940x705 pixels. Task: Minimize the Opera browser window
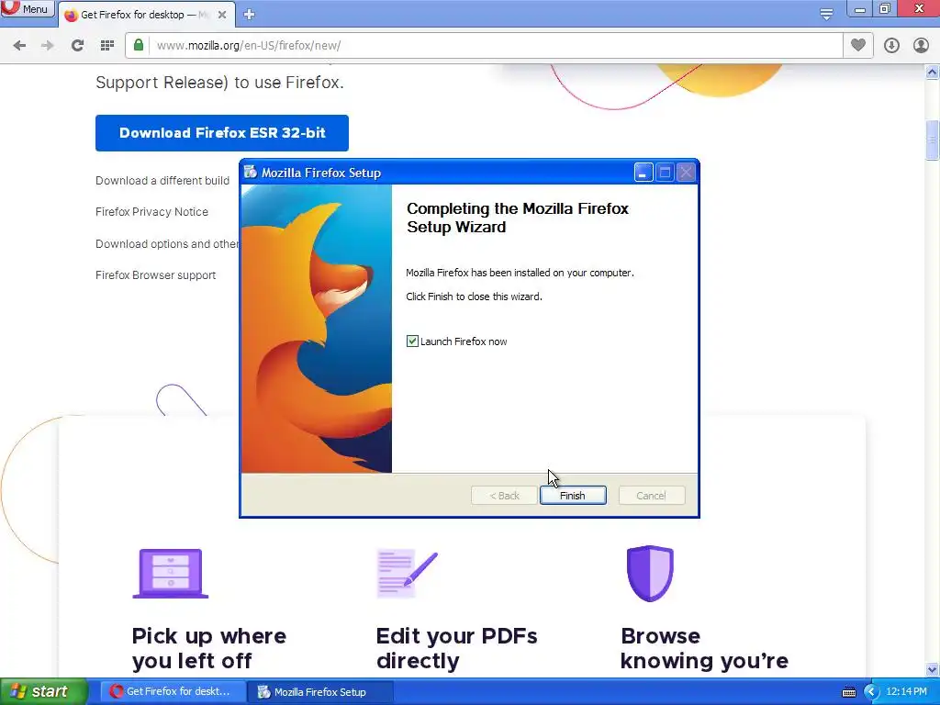[859, 9]
